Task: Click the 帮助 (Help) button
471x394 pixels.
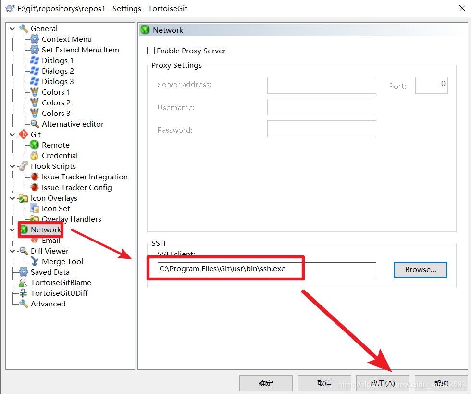Action: coord(441,383)
